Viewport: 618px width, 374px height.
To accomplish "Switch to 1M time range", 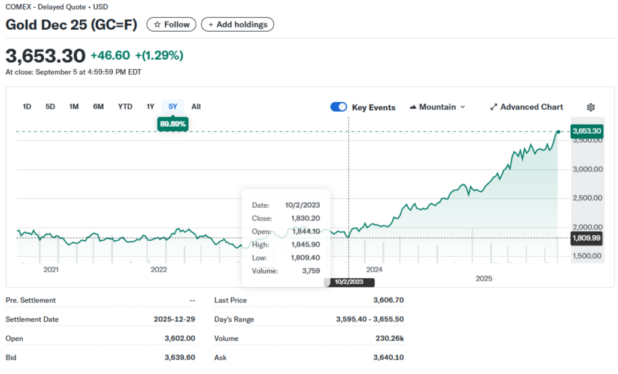I will pyautogui.click(x=74, y=107).
